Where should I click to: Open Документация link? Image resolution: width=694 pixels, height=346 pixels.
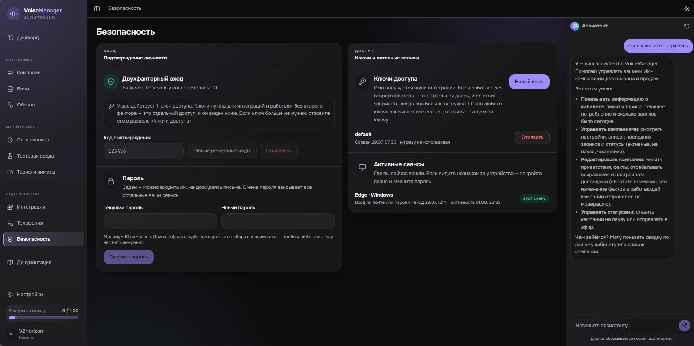click(x=43, y=262)
